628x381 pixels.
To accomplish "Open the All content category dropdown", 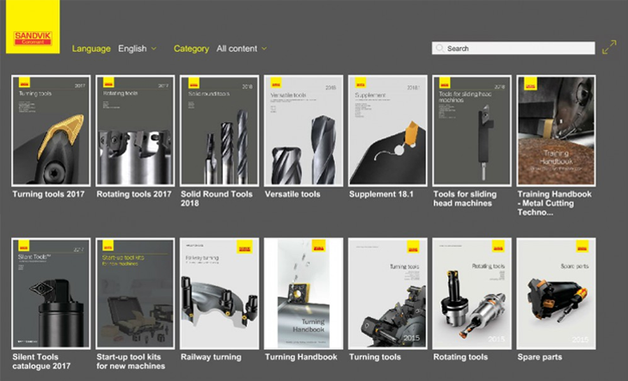I will [242, 48].
